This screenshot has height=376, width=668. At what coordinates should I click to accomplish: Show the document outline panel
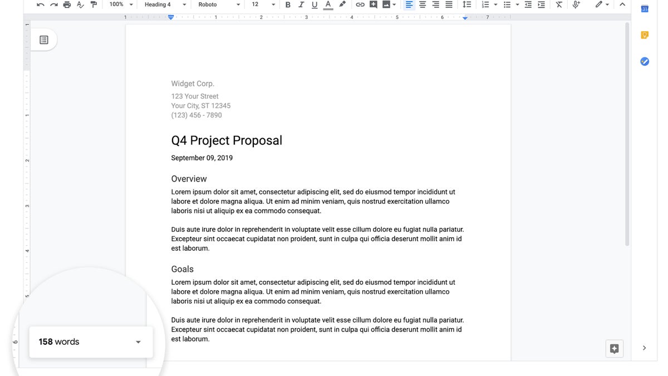pos(44,40)
